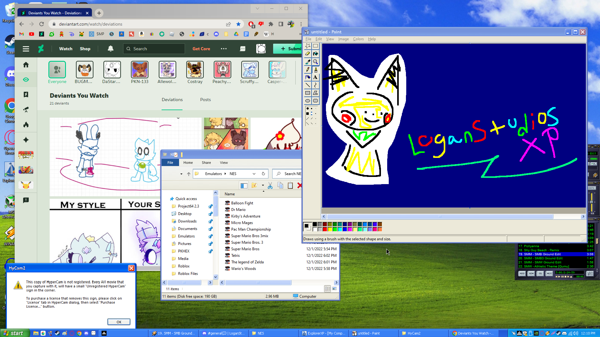This screenshot has height=337, width=600.
Task: Select the Text tool in Paint
Action: [316, 77]
